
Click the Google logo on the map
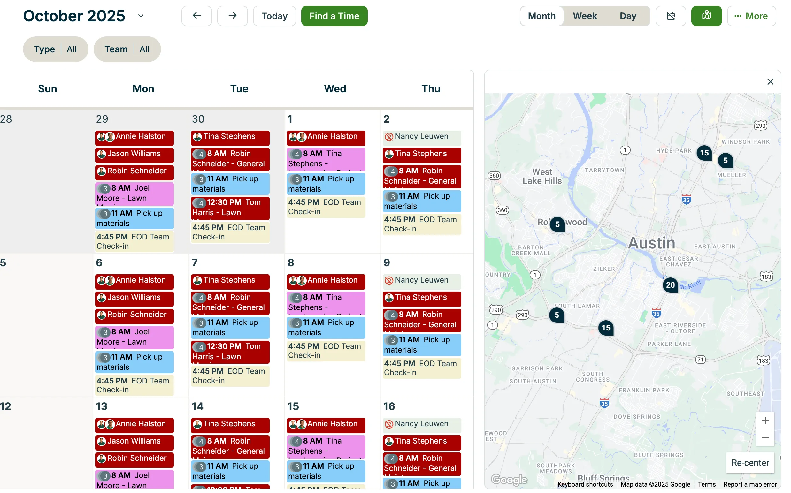click(x=509, y=479)
